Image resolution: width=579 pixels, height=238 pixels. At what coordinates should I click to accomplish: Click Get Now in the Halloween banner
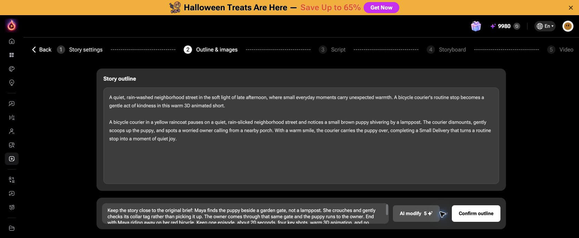pyautogui.click(x=381, y=8)
